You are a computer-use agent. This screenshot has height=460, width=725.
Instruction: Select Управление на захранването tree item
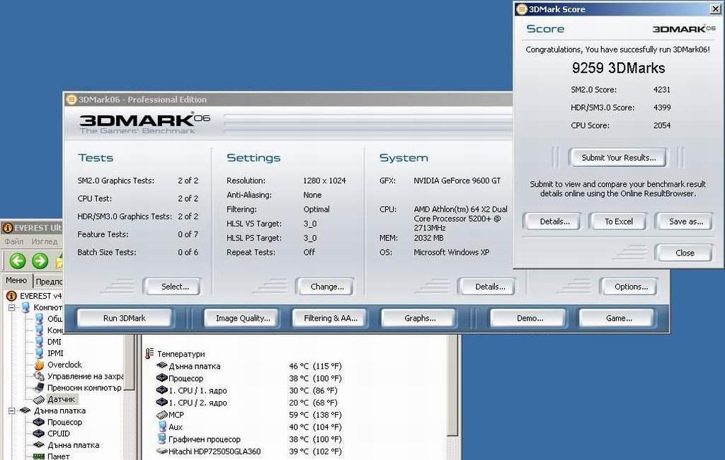coord(85,376)
